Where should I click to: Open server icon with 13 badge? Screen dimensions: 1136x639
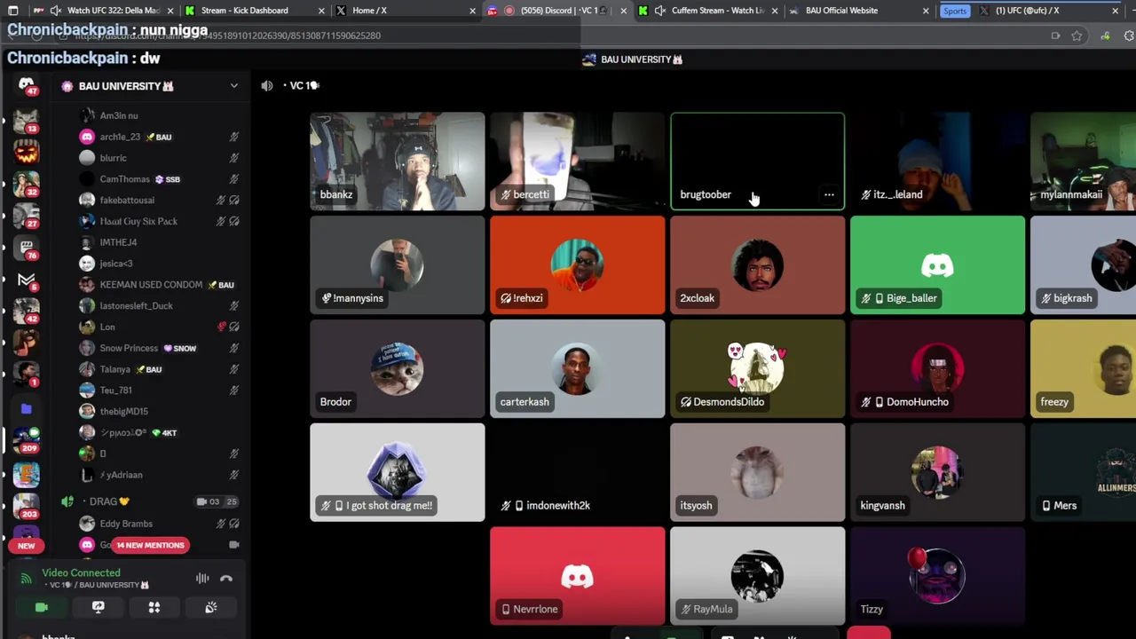(26, 119)
